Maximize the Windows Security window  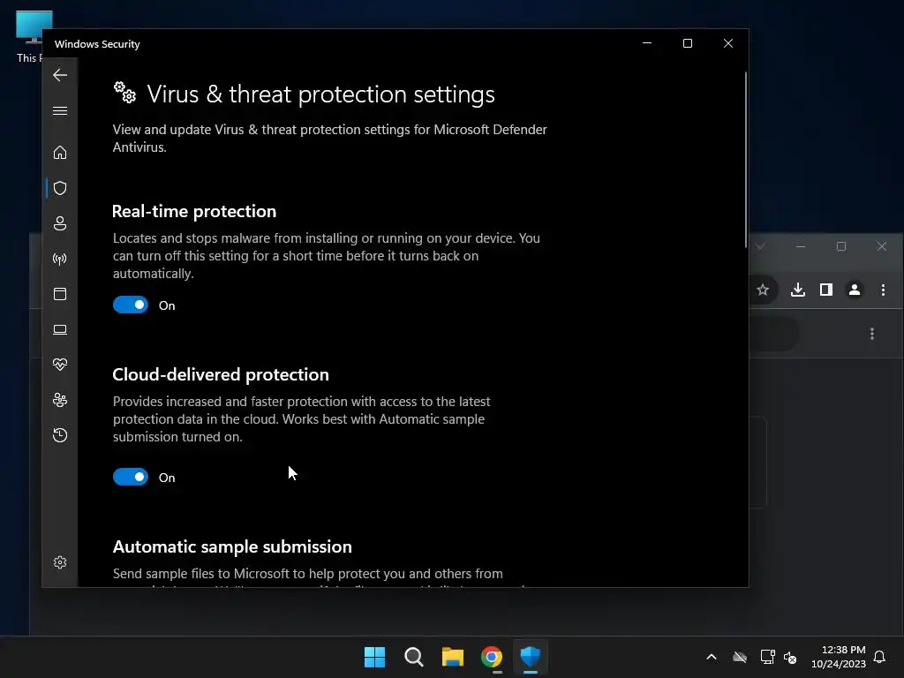pos(687,43)
